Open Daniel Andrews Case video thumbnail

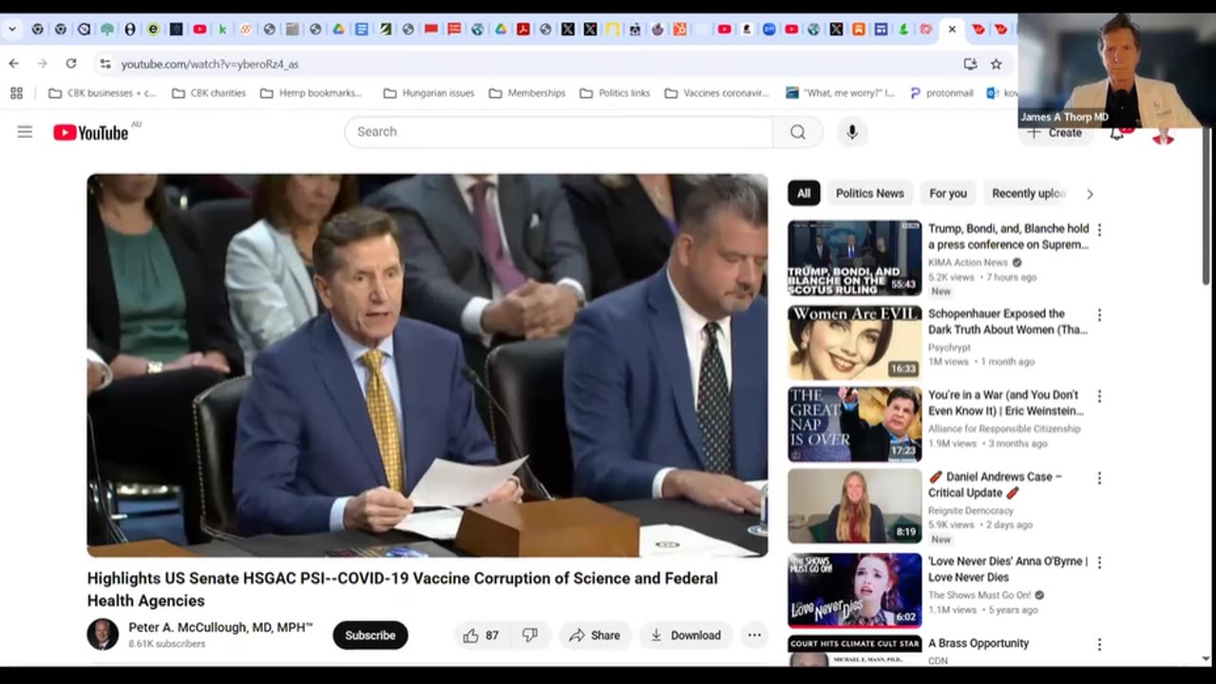[854, 505]
